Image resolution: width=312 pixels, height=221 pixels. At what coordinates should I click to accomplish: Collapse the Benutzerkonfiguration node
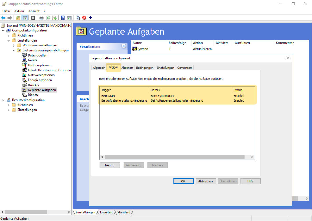tap(3, 100)
